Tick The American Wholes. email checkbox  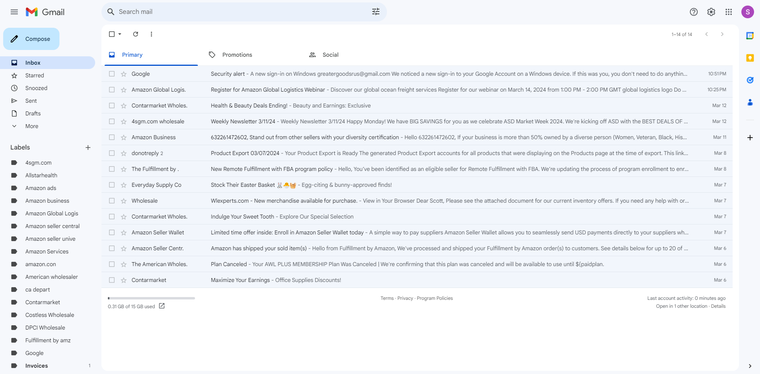(112, 264)
